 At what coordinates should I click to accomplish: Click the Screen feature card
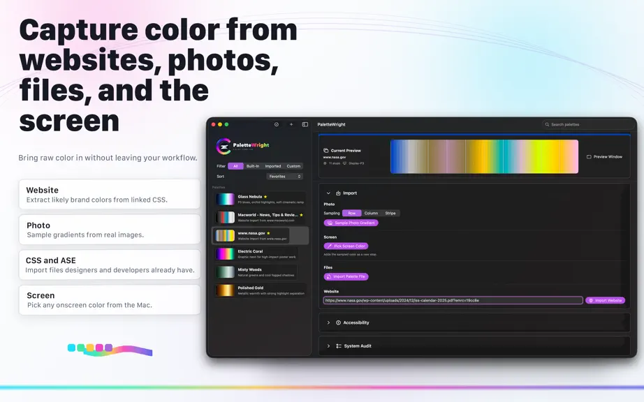[x=110, y=300]
